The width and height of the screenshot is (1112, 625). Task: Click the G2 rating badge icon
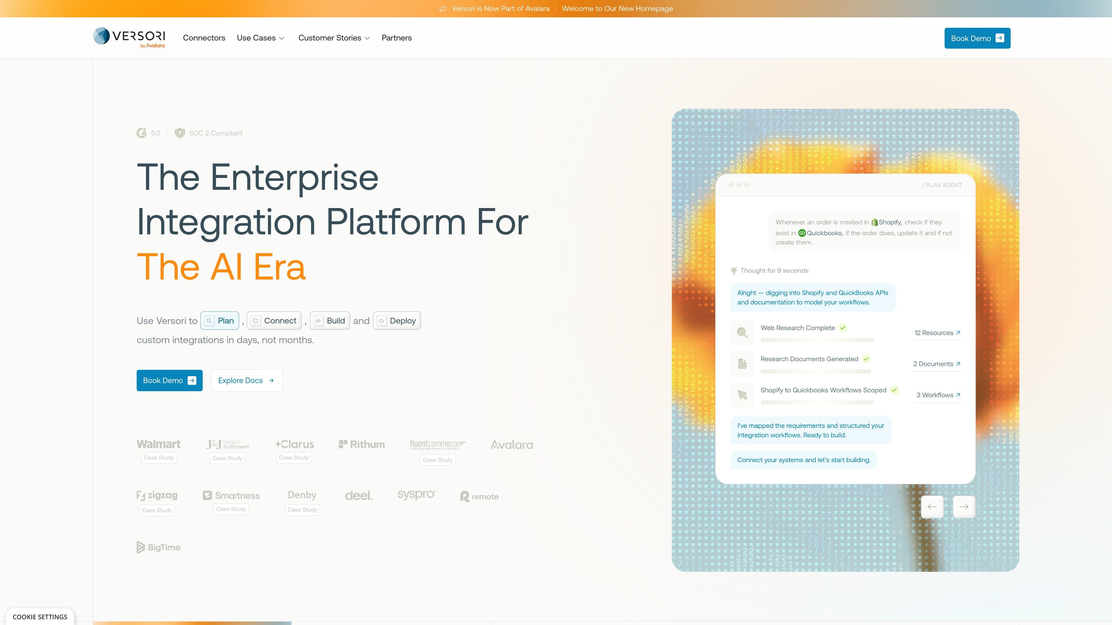pyautogui.click(x=142, y=133)
